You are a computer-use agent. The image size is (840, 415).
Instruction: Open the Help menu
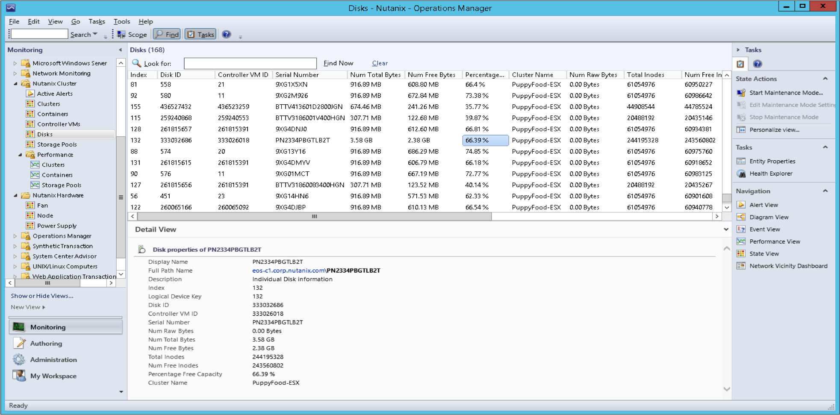pos(146,21)
